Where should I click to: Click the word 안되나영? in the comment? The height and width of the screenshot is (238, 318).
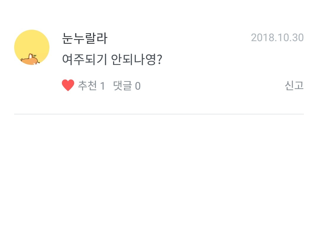point(137,60)
